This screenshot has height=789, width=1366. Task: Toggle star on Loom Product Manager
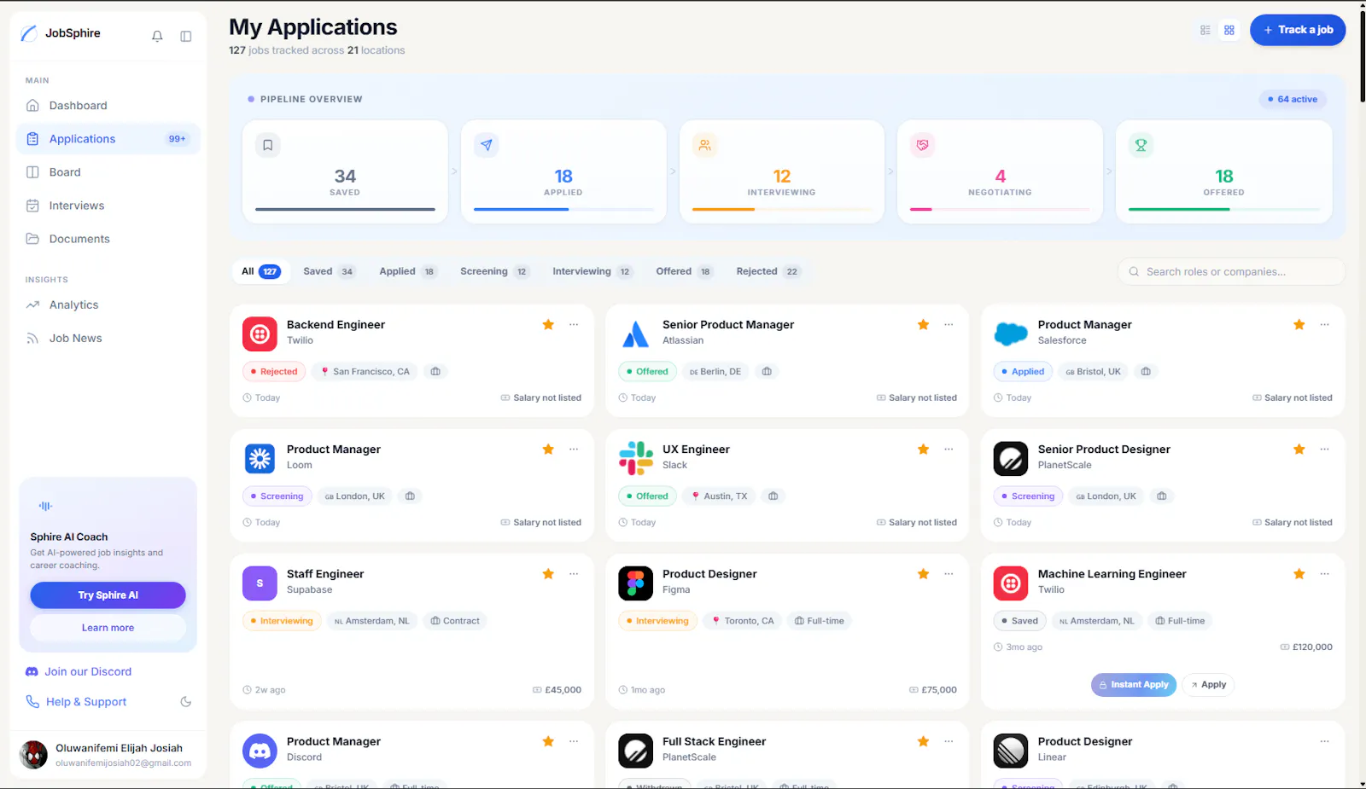pyautogui.click(x=548, y=450)
